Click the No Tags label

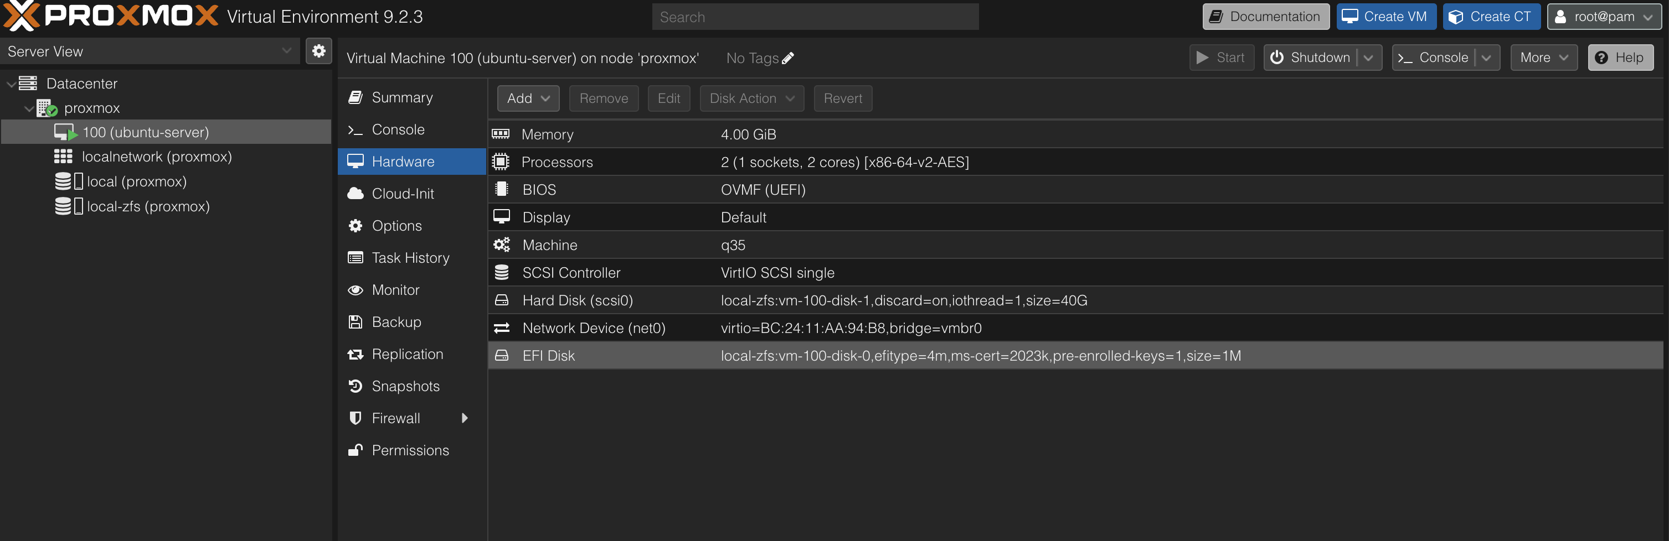pos(751,58)
